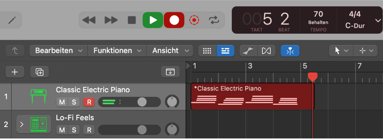The height and width of the screenshot is (139, 383).
Task: Click the Duplicate Track icon
Action: click(x=39, y=72)
